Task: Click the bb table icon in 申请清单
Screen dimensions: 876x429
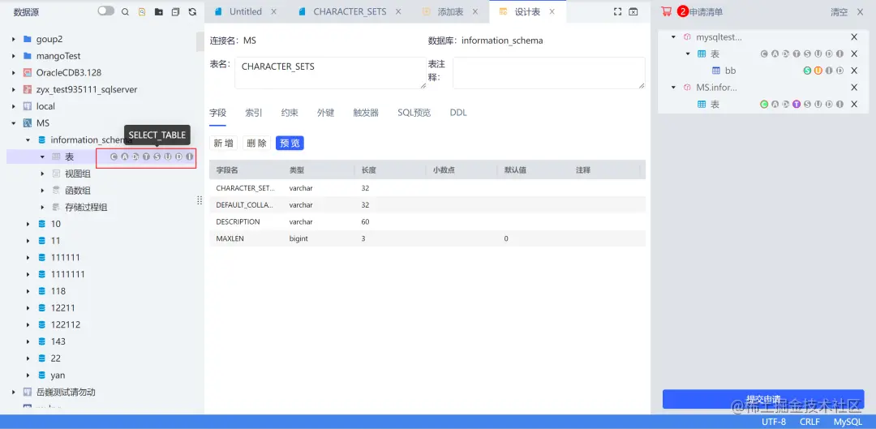Action: pyautogui.click(x=715, y=71)
